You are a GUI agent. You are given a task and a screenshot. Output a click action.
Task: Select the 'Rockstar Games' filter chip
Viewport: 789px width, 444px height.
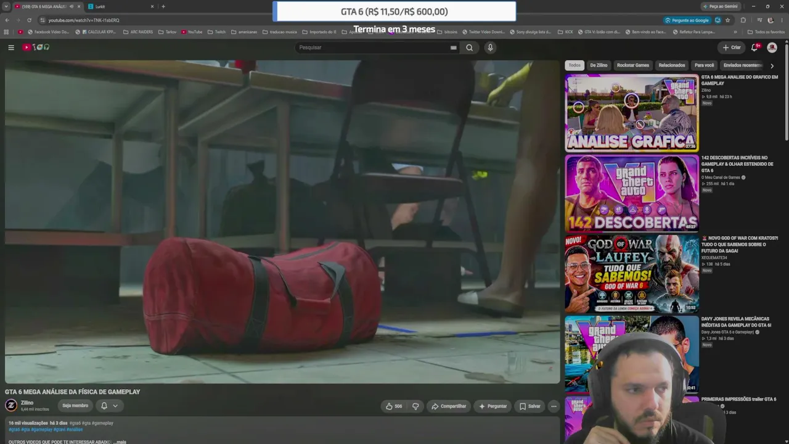pos(633,65)
